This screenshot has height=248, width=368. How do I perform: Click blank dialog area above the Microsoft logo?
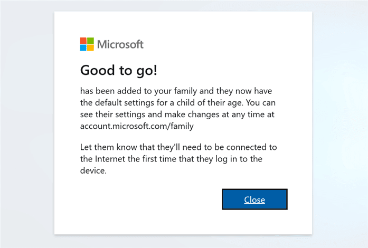pyautogui.click(x=183, y=24)
